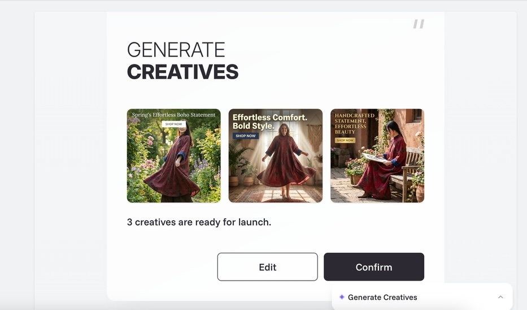
Task: Click the Handcrafted Statement, Effortless Beauty text
Action: [354, 123]
